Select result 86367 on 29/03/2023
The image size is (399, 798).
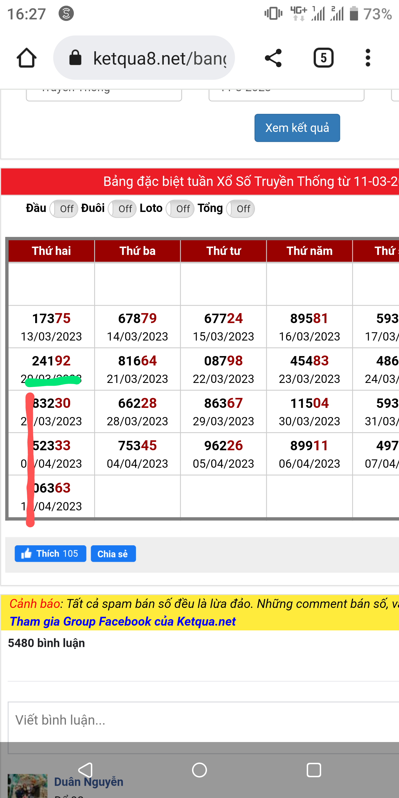click(x=223, y=403)
